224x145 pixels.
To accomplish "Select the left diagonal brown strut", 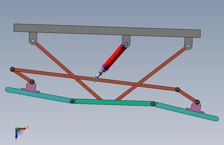I will pos(68,71).
